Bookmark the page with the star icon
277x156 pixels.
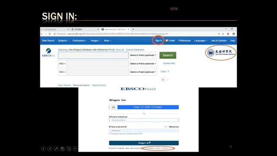tap(223, 34)
